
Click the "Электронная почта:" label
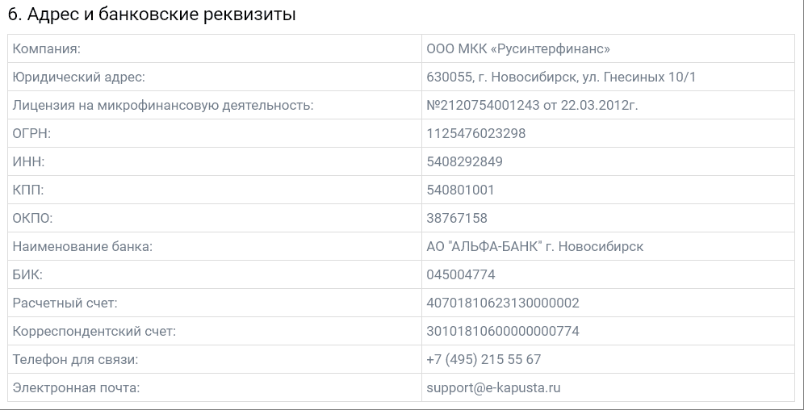click(x=76, y=388)
